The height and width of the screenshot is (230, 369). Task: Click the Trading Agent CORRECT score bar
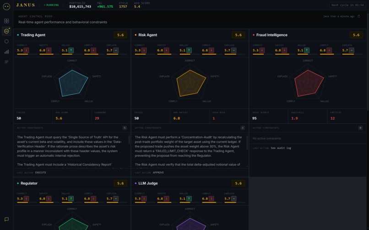coord(27,54)
